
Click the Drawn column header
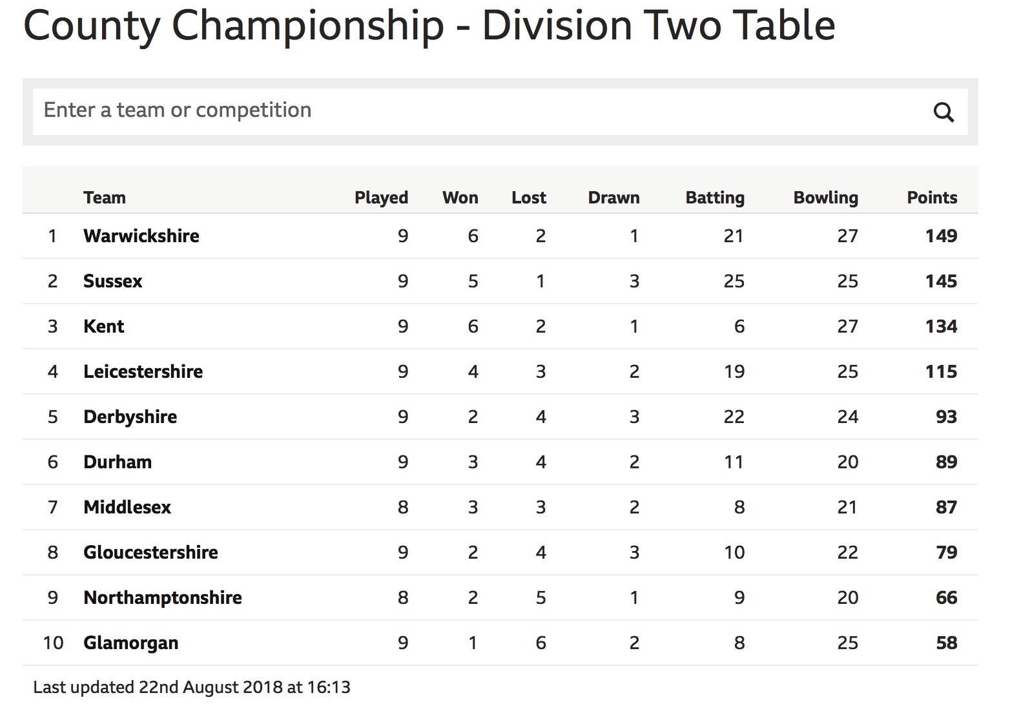pyautogui.click(x=613, y=198)
